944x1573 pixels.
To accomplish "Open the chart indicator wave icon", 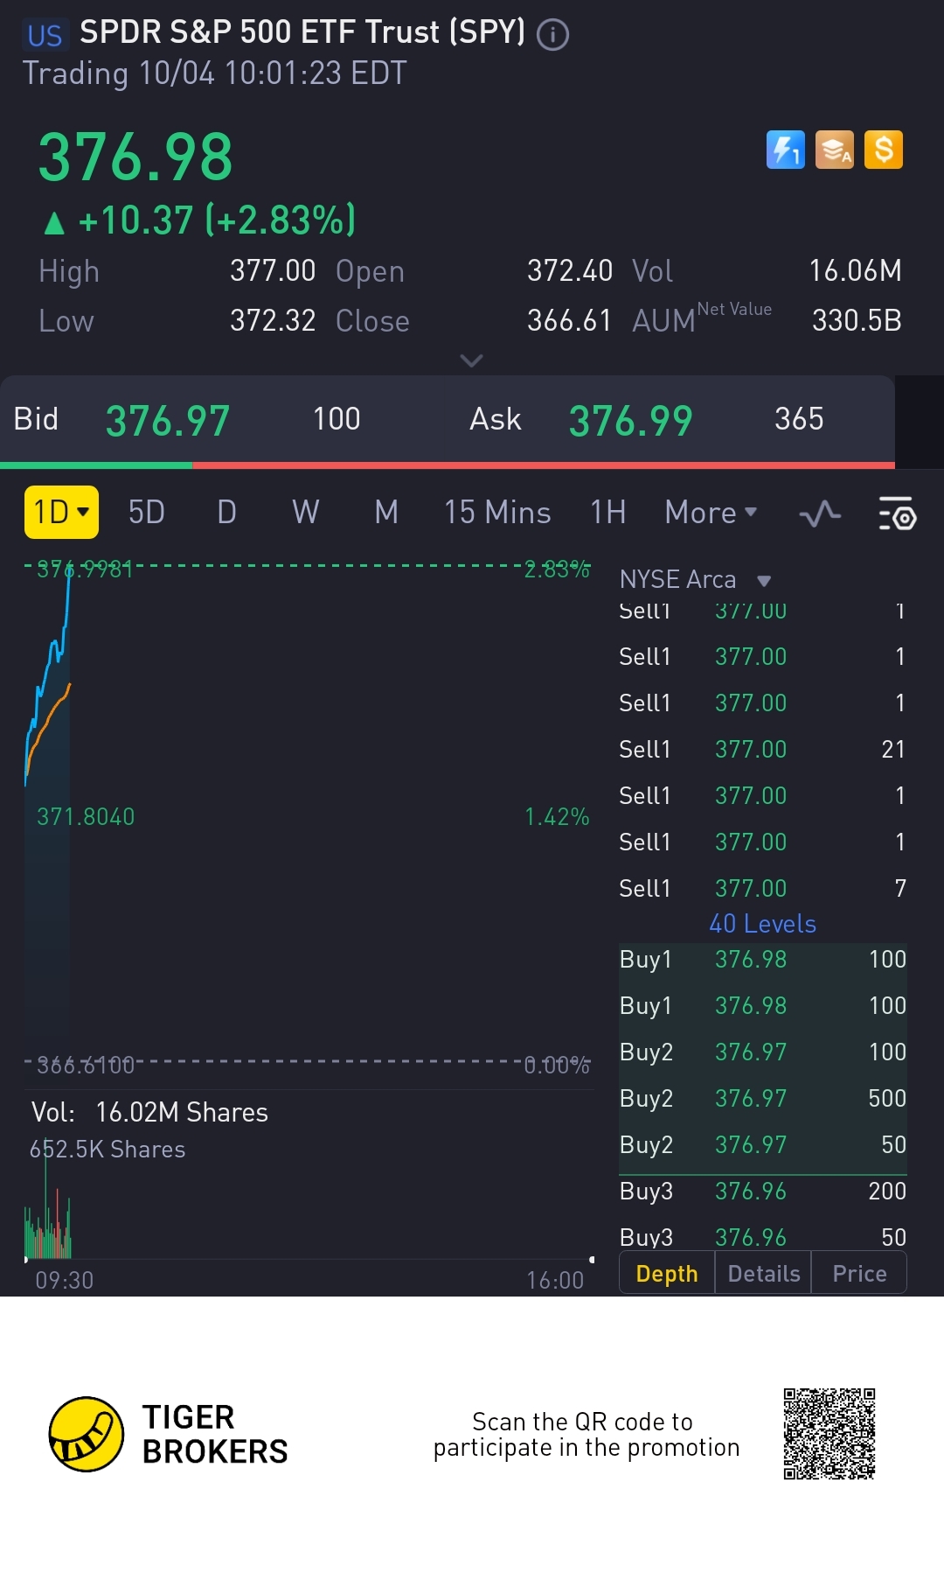I will (x=820, y=514).
